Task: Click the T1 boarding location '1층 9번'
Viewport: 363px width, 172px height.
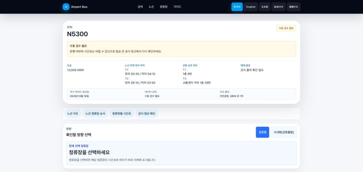Action: tap(187, 74)
